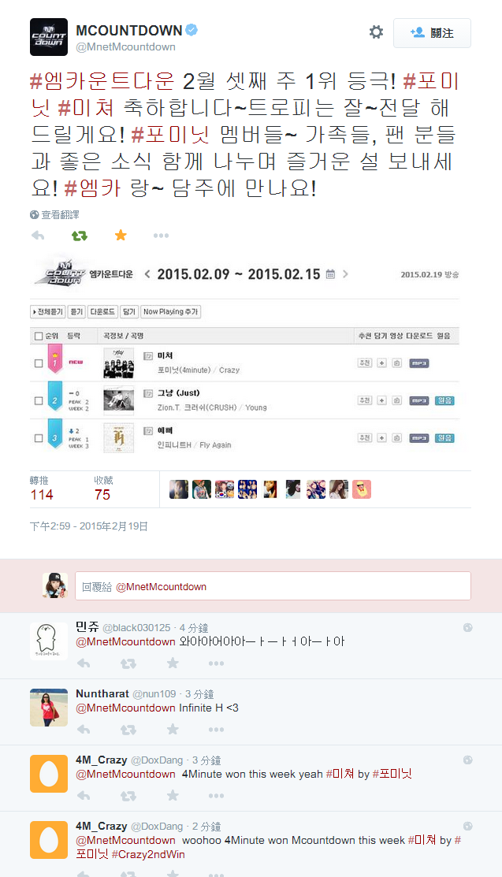Click the 轉推 114 retweet count

[x=42, y=489]
